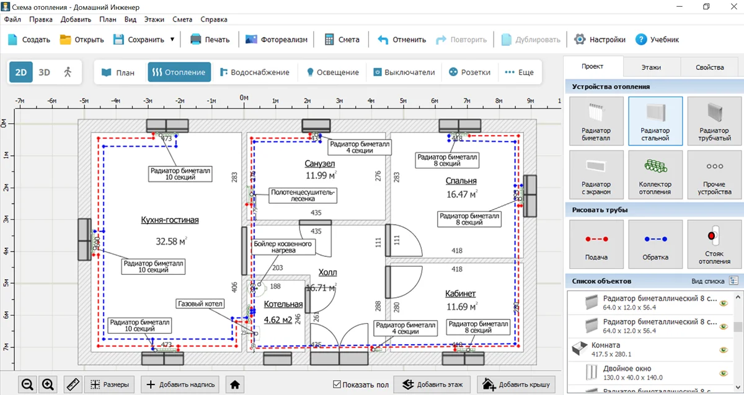744x395 pixels.
Task: Click the object list vertical scrollbar
Action: 738,327
